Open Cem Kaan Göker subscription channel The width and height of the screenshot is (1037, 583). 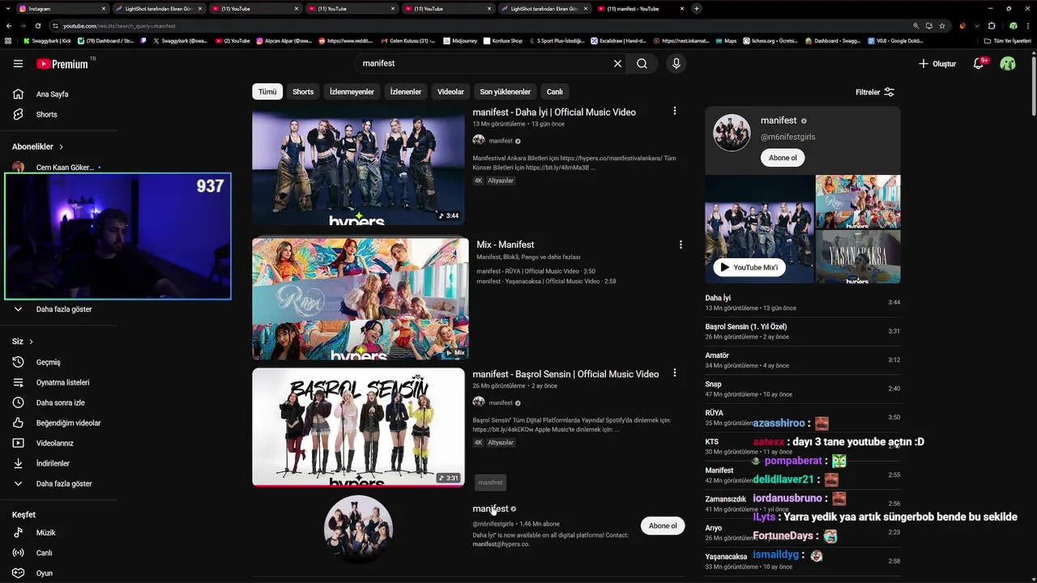click(x=65, y=168)
